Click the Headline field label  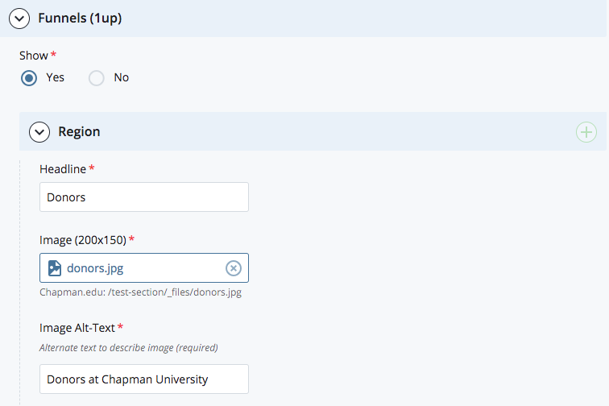pyautogui.click(x=63, y=169)
